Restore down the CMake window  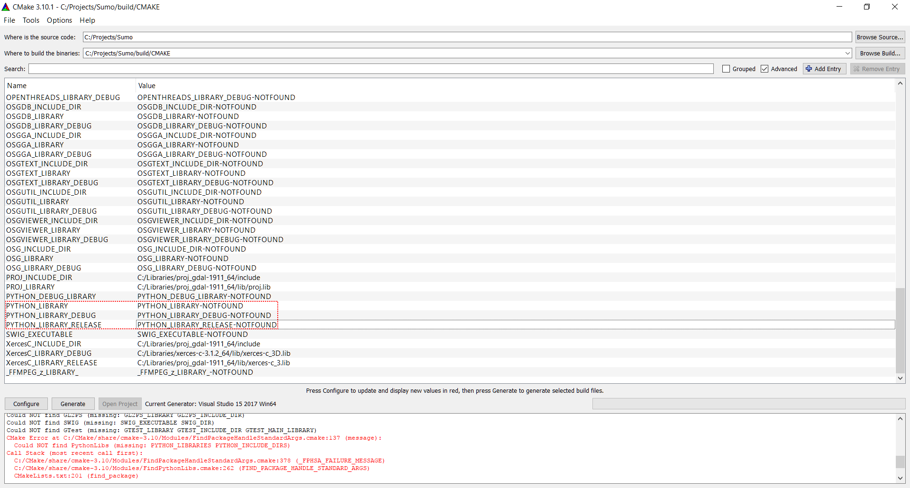point(866,7)
